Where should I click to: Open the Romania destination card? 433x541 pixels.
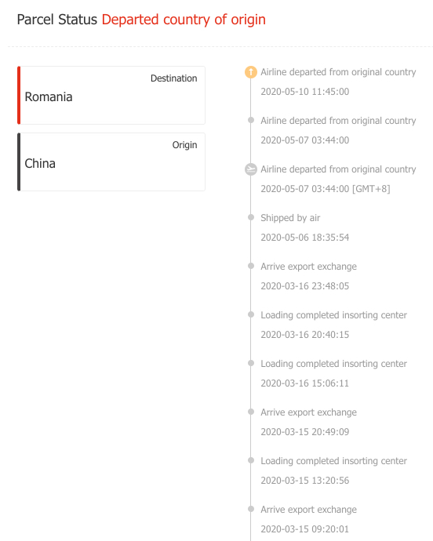coord(111,95)
